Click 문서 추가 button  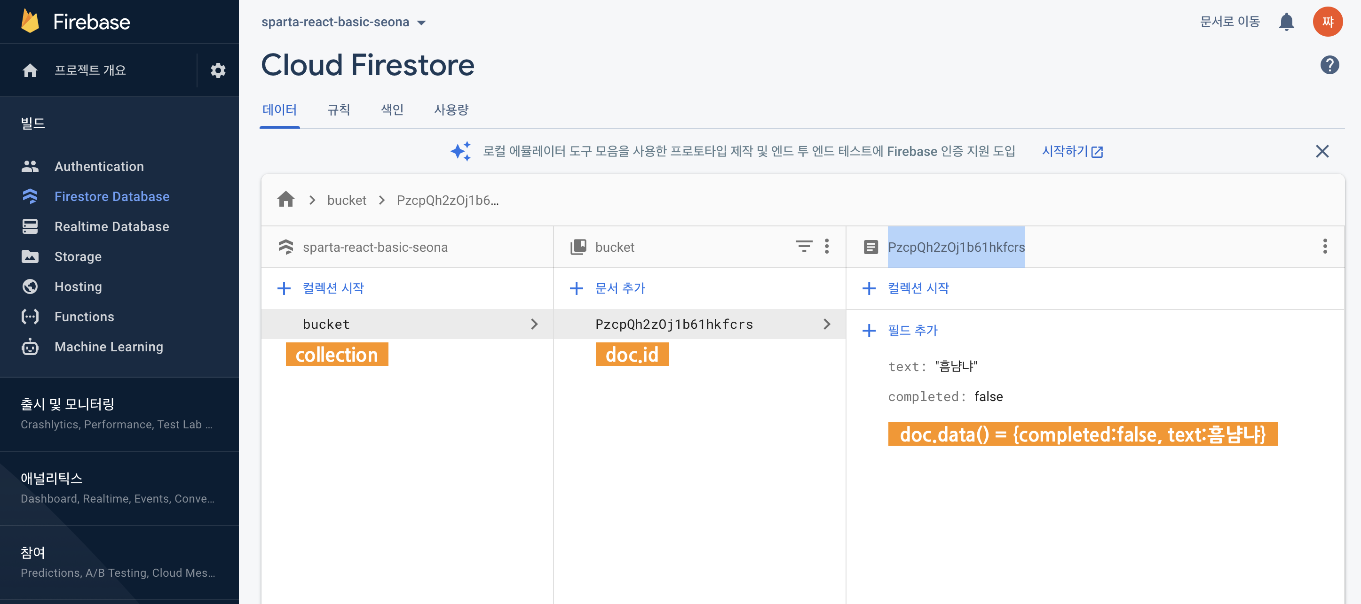point(620,288)
